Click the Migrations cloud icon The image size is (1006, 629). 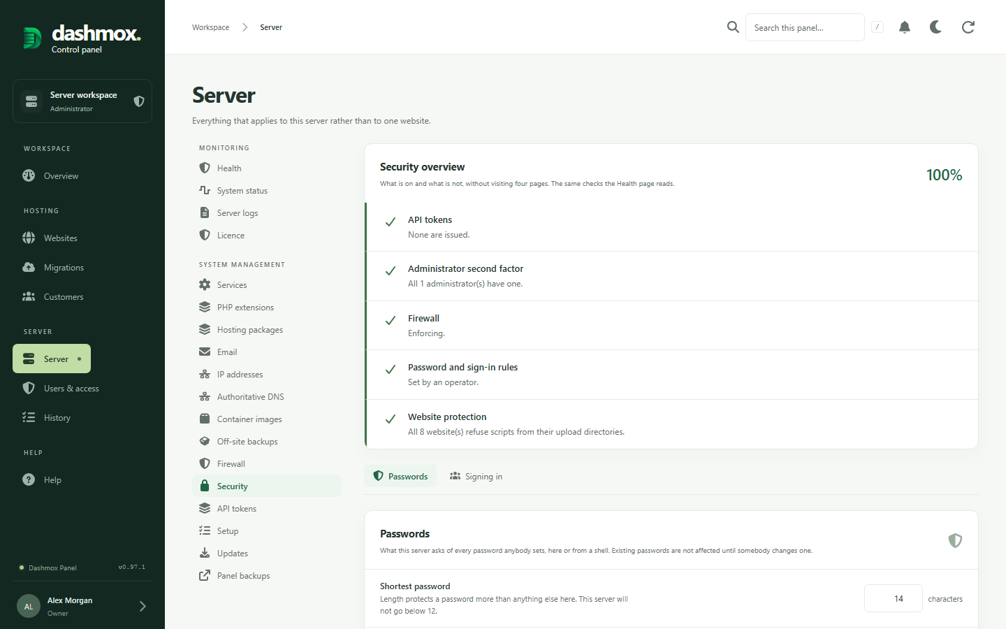pyautogui.click(x=29, y=267)
